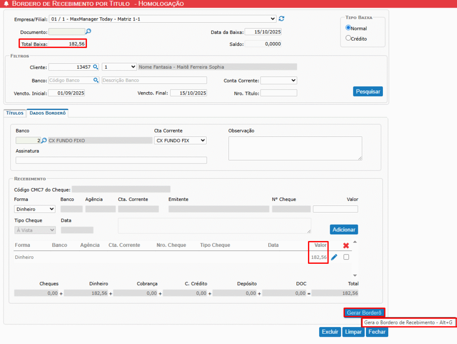Click magnifier next to CX FUNDO FIXO
457x344 pixels.
click(44, 140)
